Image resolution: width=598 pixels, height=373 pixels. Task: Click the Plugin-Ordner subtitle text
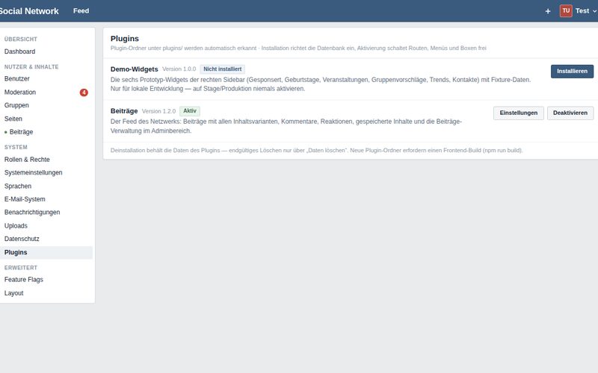pyautogui.click(x=298, y=48)
